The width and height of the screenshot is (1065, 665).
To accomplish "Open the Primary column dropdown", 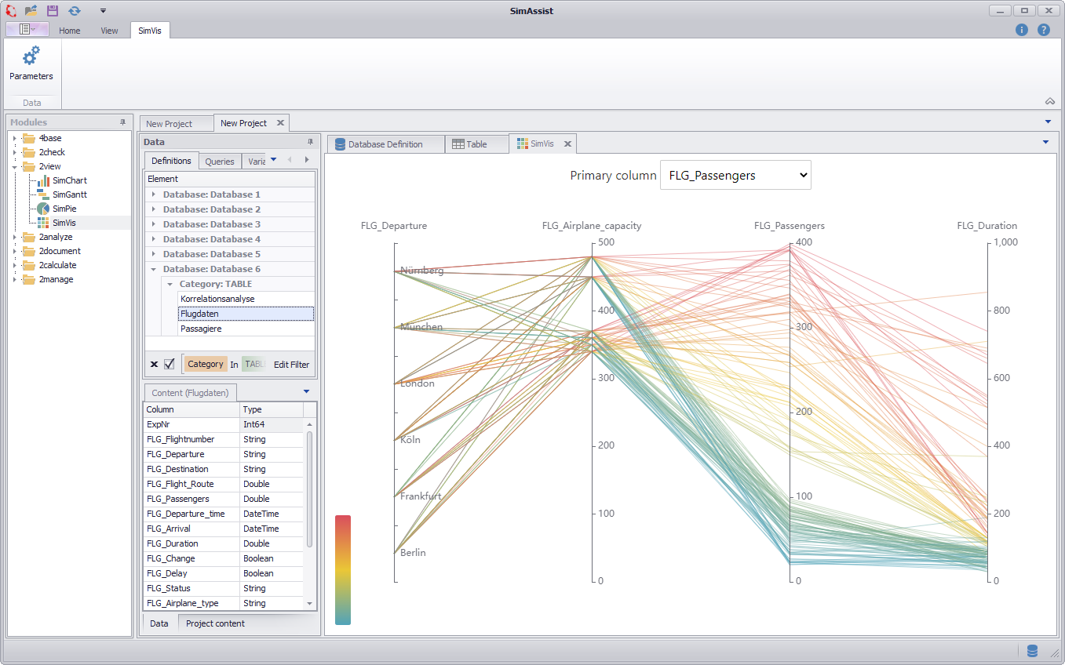I will click(x=735, y=176).
